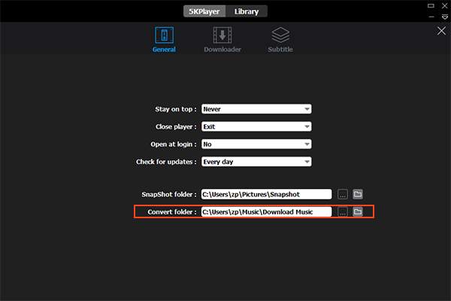The height and width of the screenshot is (301, 451).
Task: Click the Convert folder path field
Action: click(x=266, y=212)
